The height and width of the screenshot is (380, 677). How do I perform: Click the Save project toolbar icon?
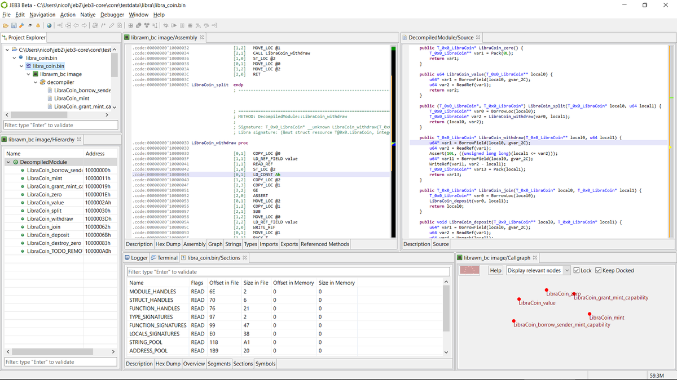[x=14, y=25]
